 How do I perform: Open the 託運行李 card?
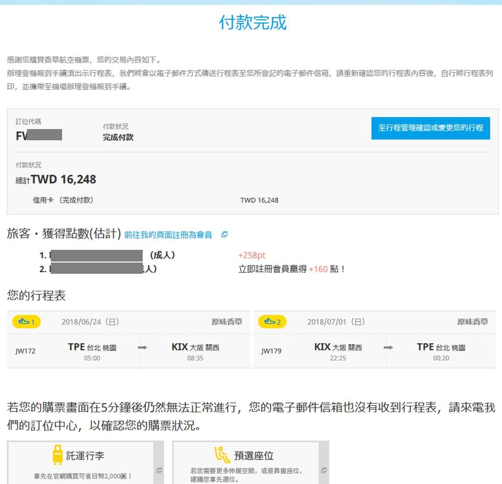point(85,463)
